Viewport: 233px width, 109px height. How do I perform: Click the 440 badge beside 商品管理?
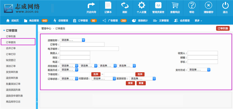(45, 21)
